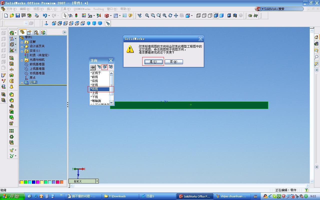The width and height of the screenshot is (320, 200).
Task: Open the SolidWorks search dropdown arrow
Action: click(x=262, y=9)
